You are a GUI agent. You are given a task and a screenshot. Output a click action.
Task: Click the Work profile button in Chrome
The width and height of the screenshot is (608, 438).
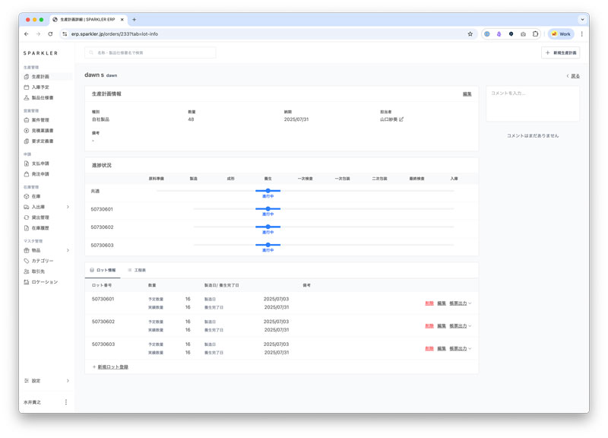[561, 34]
